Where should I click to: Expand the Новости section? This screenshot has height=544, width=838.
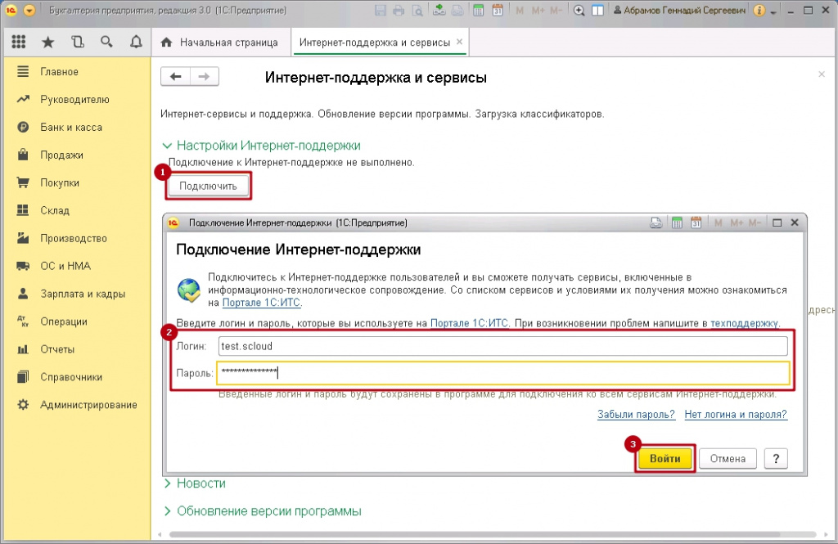pos(195,483)
